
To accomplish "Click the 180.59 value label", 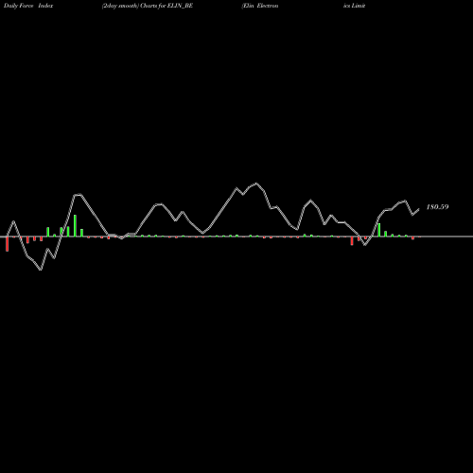I will (x=437, y=207).
